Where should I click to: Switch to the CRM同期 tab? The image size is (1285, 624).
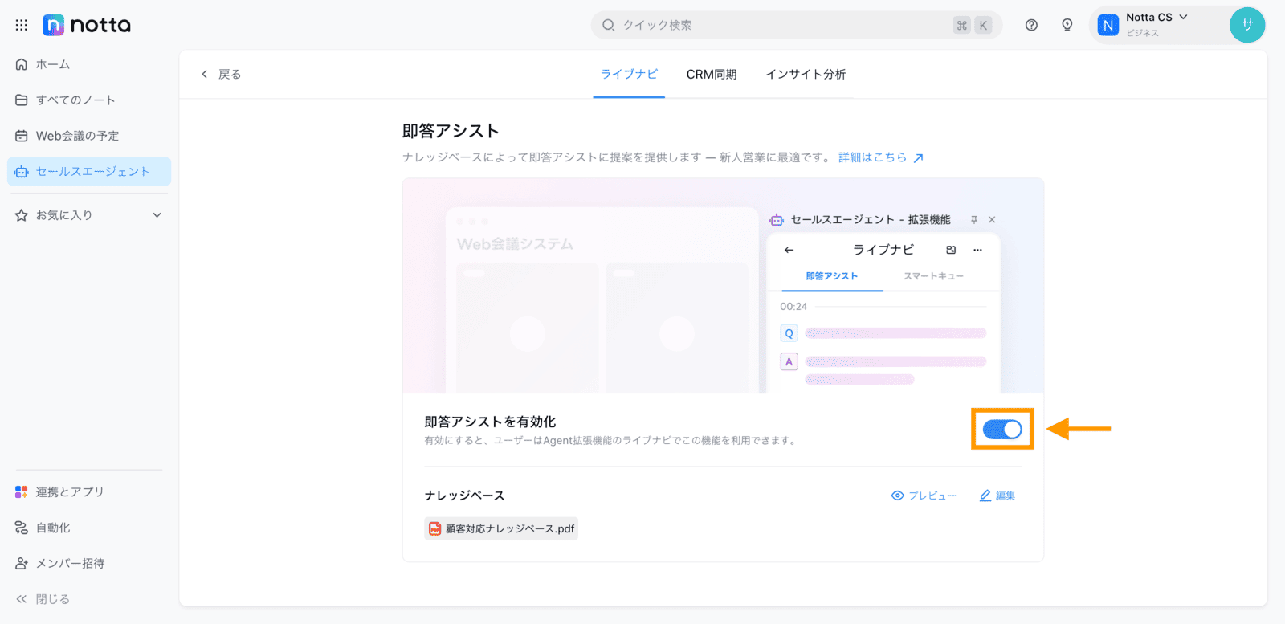click(712, 74)
